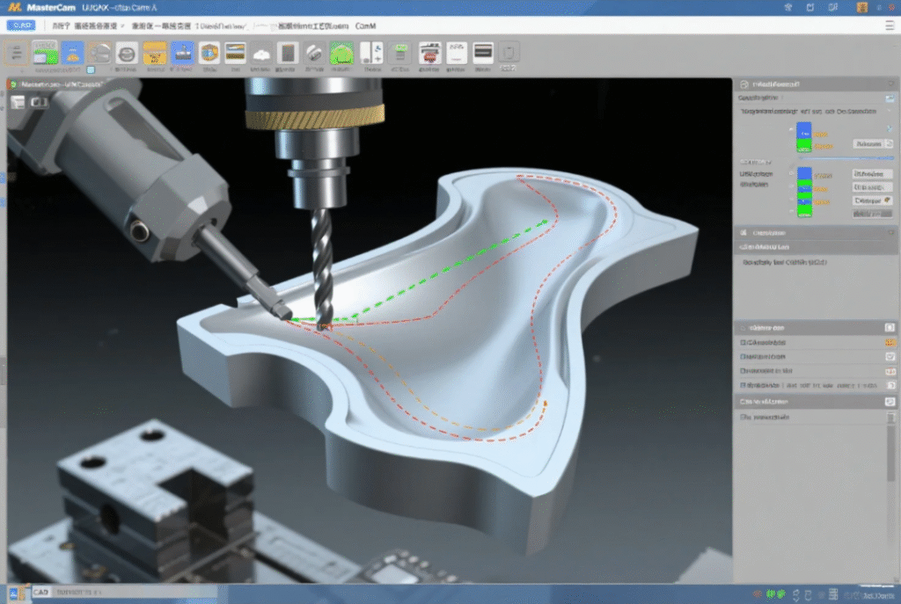
Task: Click the grey chain-link toolbar icon
Action: coord(314,54)
